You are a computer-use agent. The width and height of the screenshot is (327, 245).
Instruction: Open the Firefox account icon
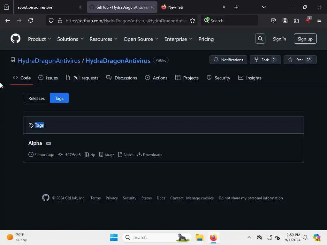point(285,20)
